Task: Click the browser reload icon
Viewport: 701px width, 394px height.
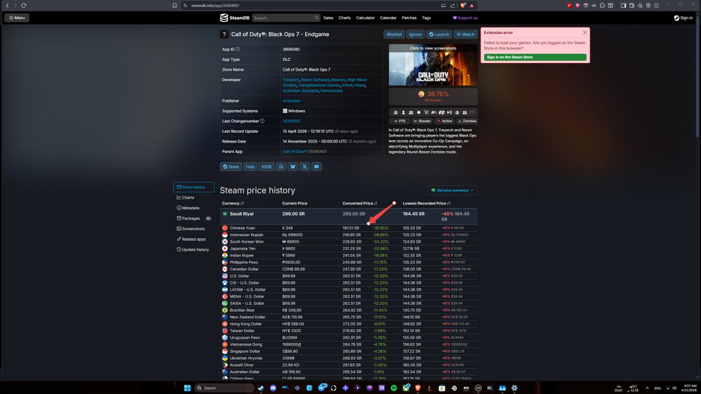Action: click(x=24, y=5)
